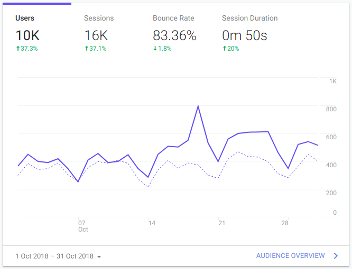Open the Audience Overview report link
Screen dimensions: 352x269
point(290,256)
